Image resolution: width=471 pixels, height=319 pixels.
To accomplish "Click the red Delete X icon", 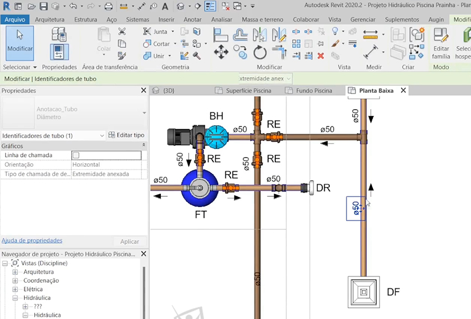I will tap(321, 56).
